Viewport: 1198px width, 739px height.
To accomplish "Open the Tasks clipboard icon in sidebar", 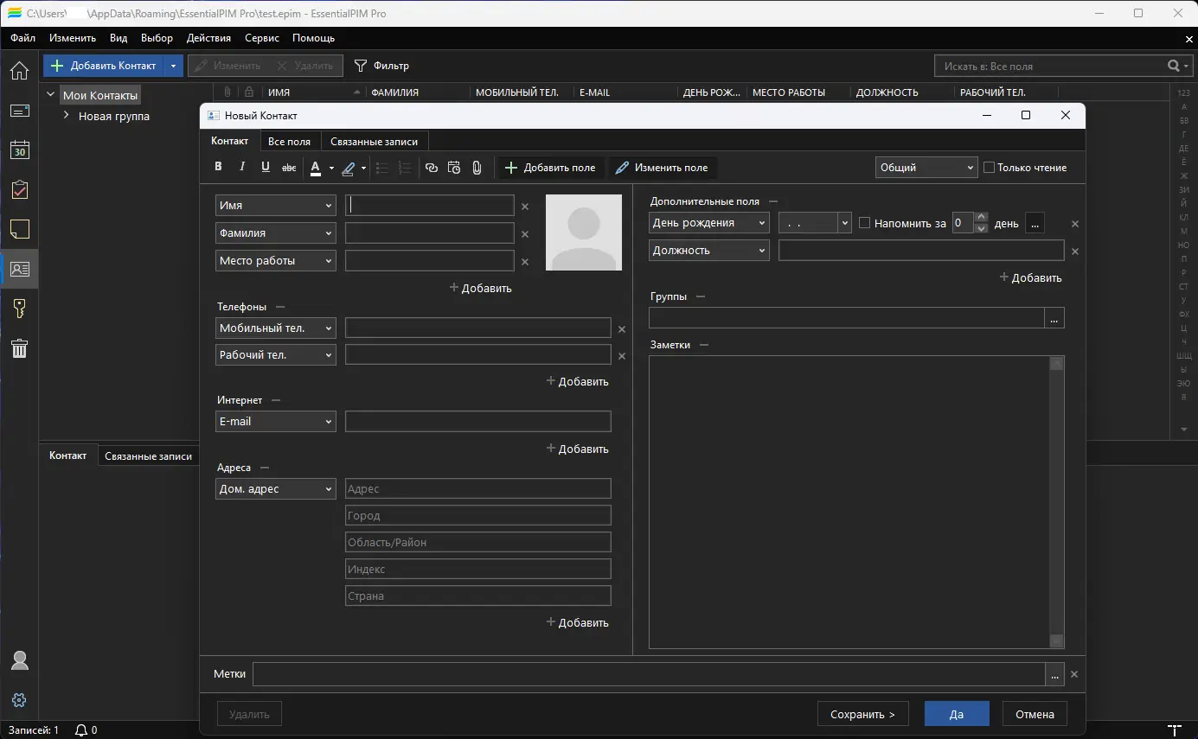I will pos(19,189).
